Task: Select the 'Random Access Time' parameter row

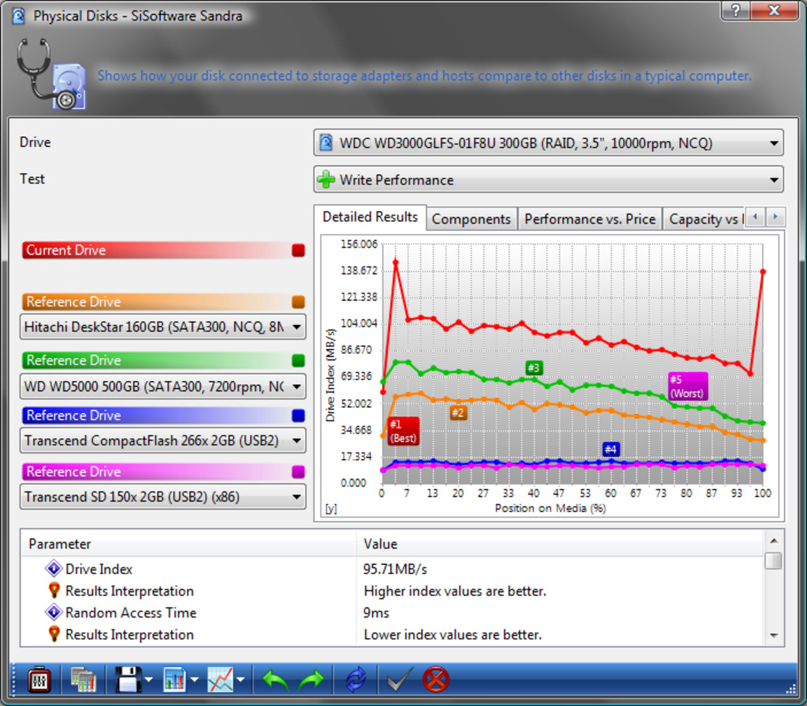Action: [392, 612]
